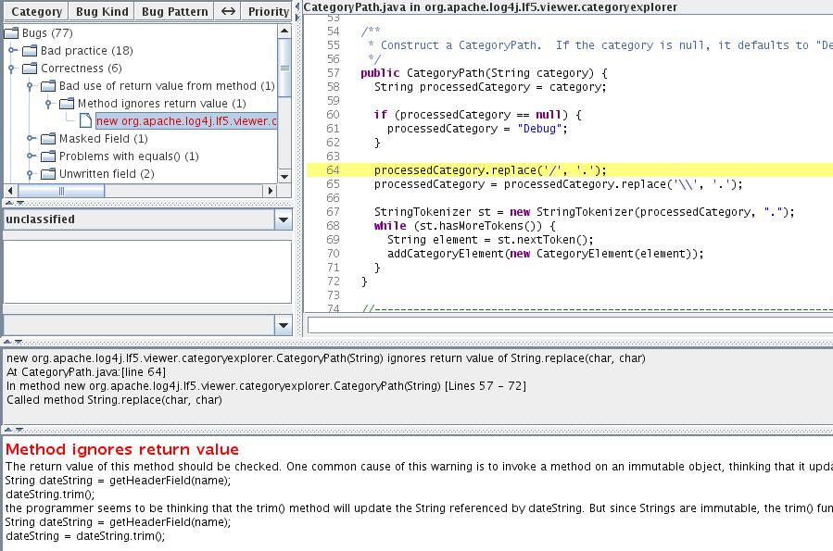
Task: Click 'In method new ... [Lines 57 - 72]' summary line
Action: 266,386
